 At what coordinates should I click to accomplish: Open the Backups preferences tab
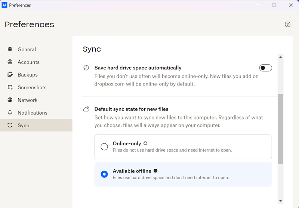tap(28, 75)
